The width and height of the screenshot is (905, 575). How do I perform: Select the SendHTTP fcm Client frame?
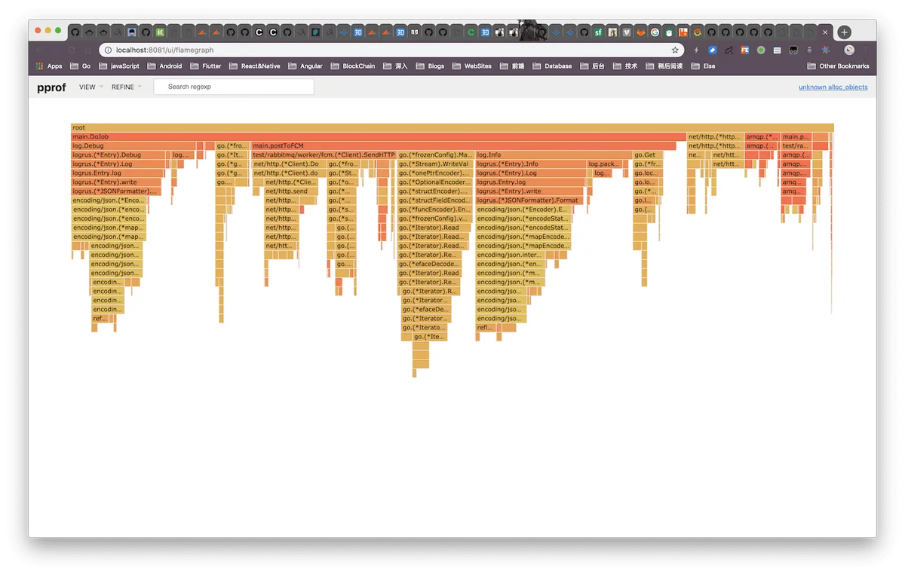[x=324, y=154]
